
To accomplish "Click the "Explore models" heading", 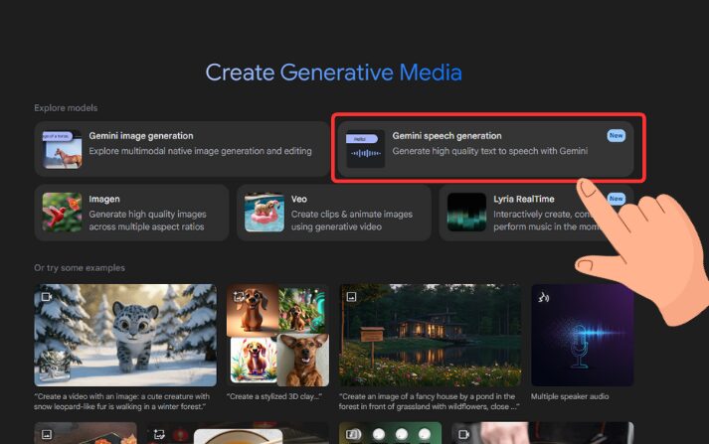I will [66, 108].
